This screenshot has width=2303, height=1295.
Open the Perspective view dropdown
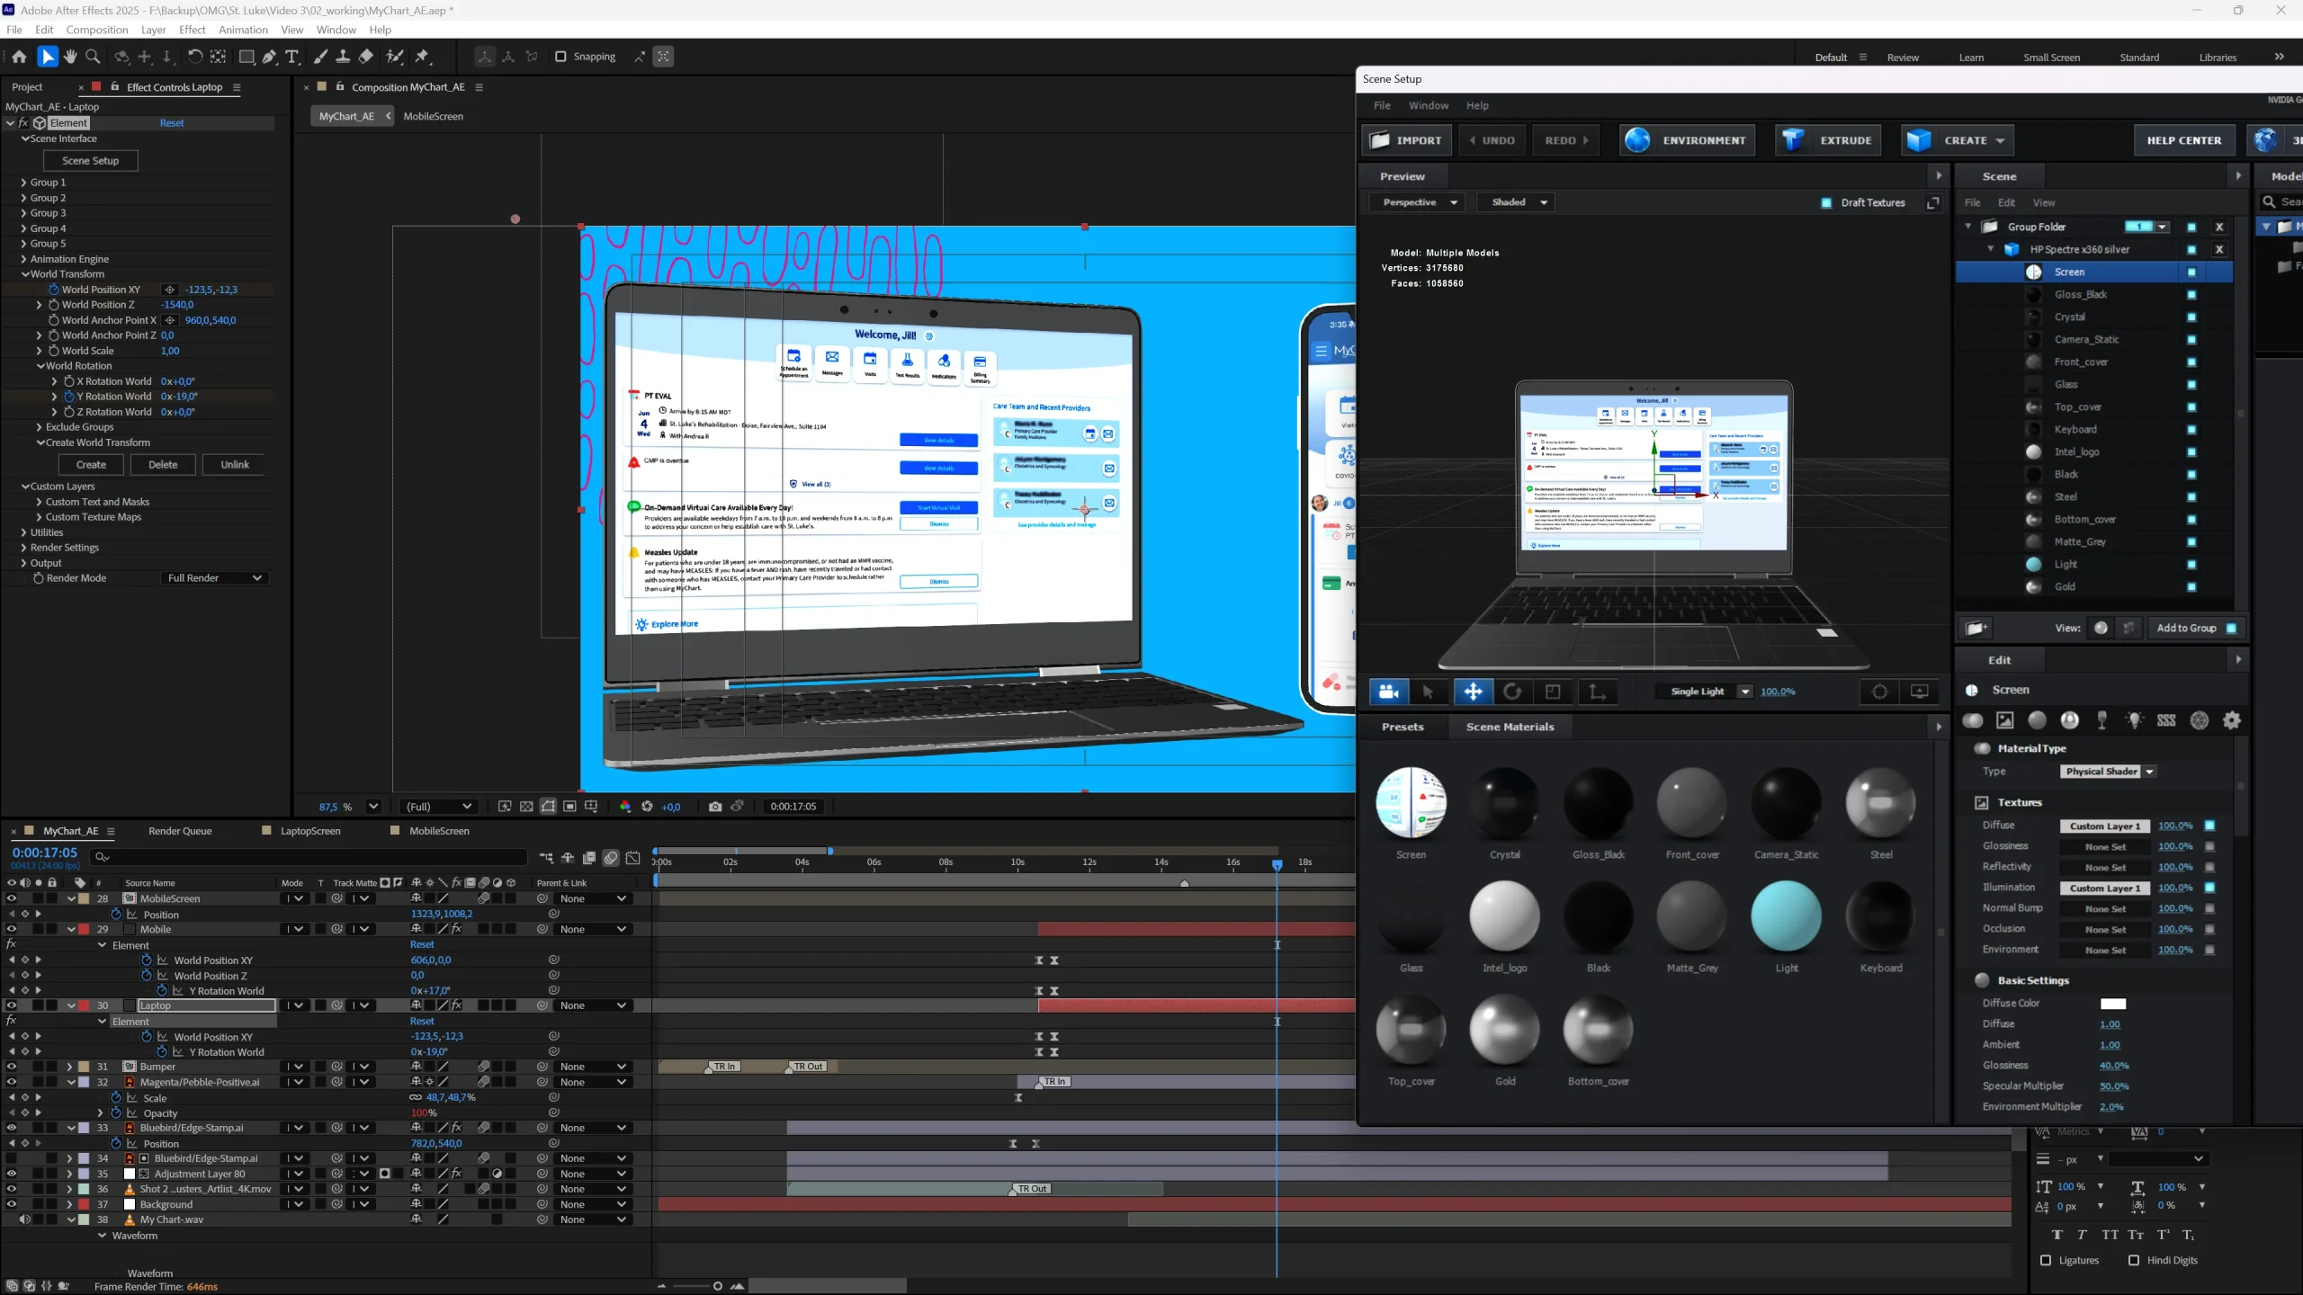(x=1420, y=202)
